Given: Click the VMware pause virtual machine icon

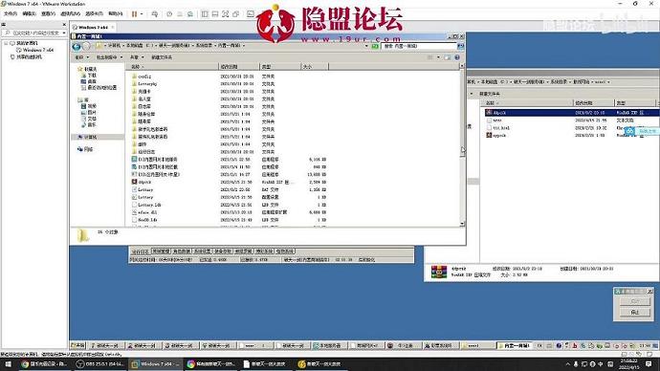Looking at the screenshot, I should [x=134, y=14].
